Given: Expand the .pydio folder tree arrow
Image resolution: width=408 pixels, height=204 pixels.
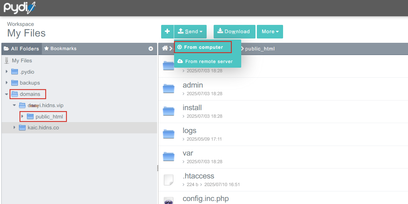Looking at the screenshot, I should pos(6,72).
